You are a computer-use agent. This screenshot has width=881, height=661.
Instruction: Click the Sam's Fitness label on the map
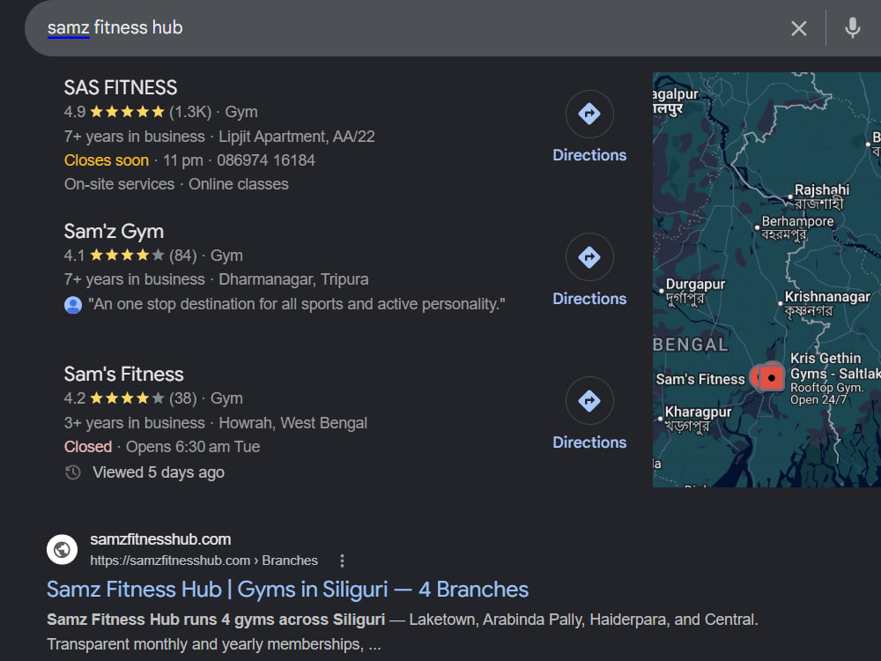pos(700,379)
